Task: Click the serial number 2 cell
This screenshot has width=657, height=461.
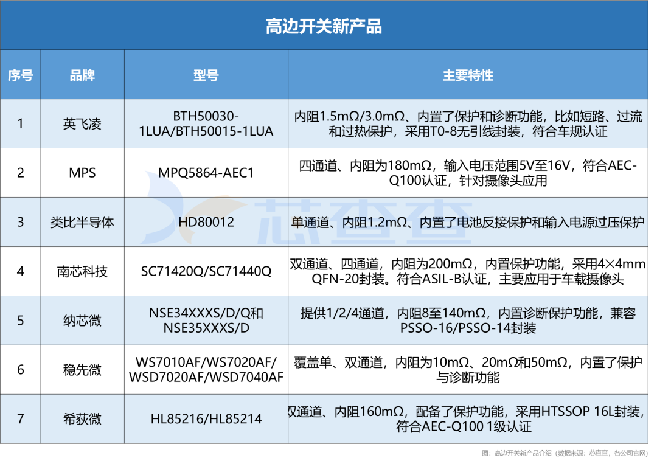Action: click(20, 173)
